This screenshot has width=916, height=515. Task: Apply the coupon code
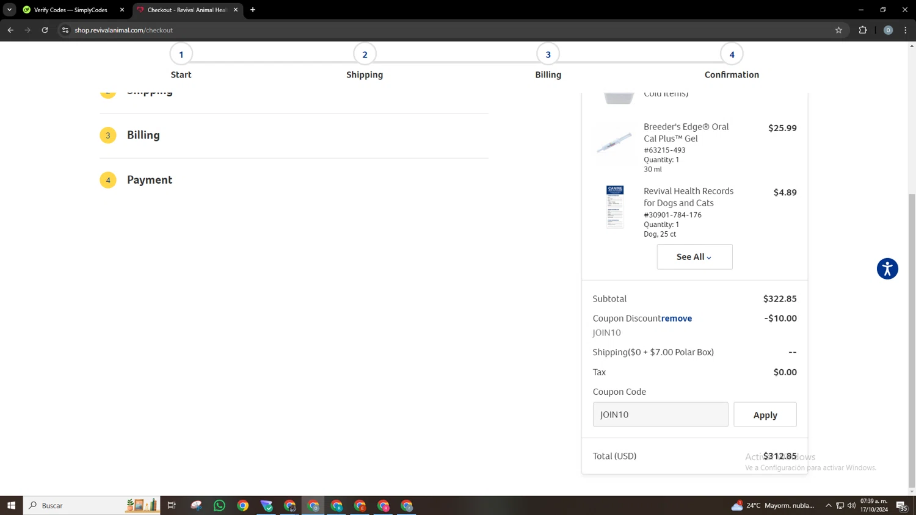point(765,414)
